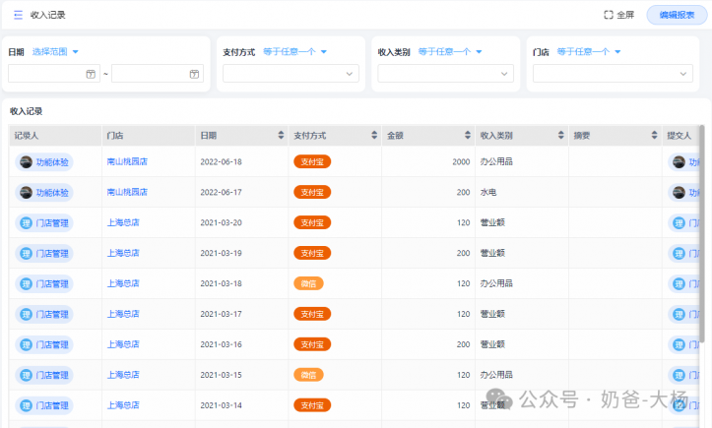The height and width of the screenshot is (428, 712).
Task: Click 支付宝 tag in the 2022-06-18 row
Action: 312,162
